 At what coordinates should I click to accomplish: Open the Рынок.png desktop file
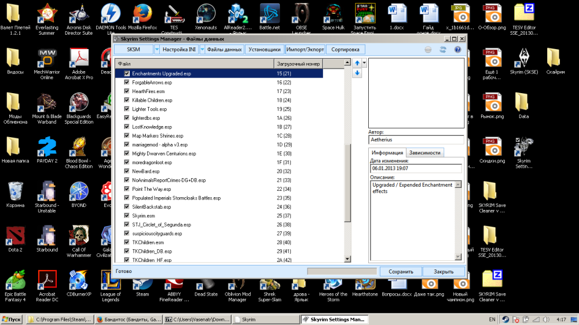[x=492, y=106]
